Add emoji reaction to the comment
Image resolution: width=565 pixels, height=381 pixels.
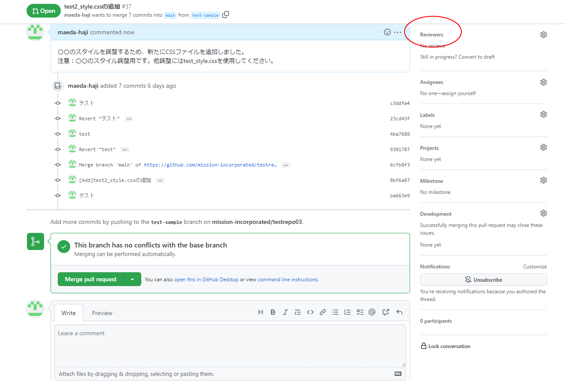387,32
